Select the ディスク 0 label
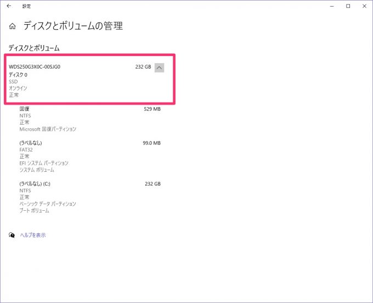The width and height of the screenshot is (373, 303). (18, 75)
